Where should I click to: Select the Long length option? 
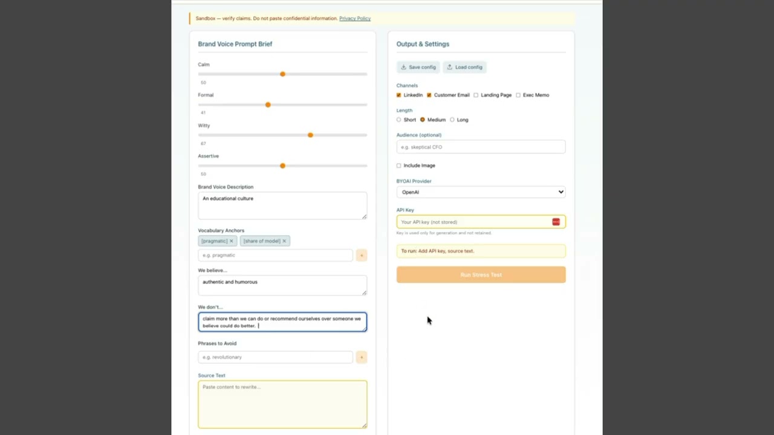[452, 120]
